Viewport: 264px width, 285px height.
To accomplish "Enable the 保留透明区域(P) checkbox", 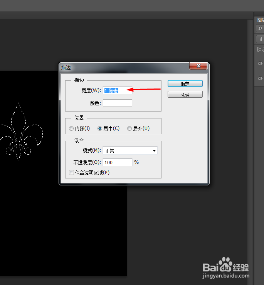I will point(71,172).
